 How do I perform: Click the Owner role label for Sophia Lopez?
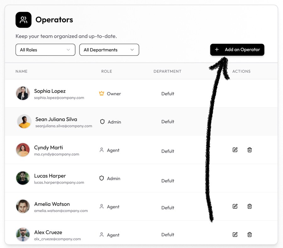point(114,94)
